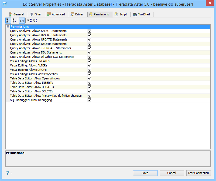Disable Allows DDL Statements checkbox
The image size is (216, 181).
point(90,53)
